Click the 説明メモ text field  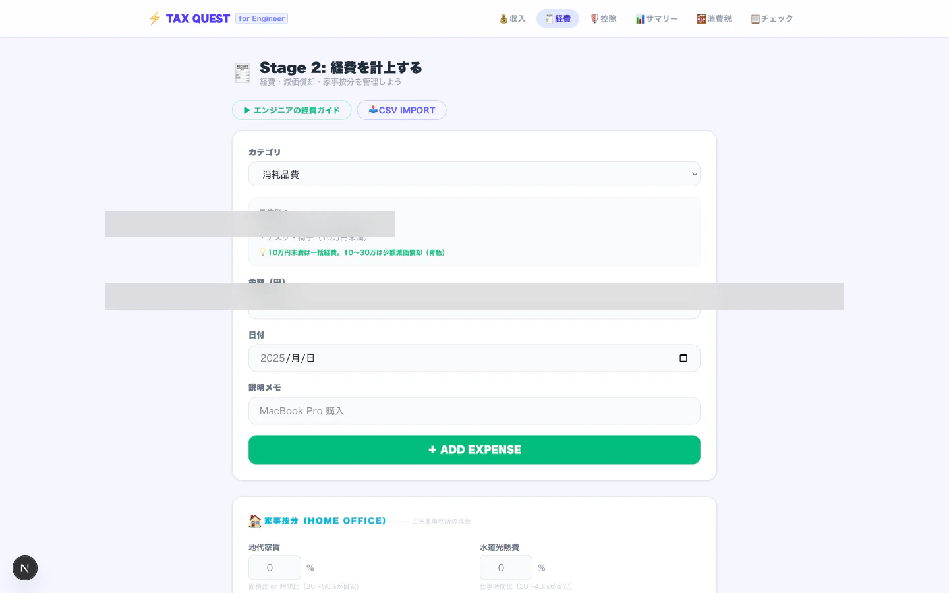[474, 410]
